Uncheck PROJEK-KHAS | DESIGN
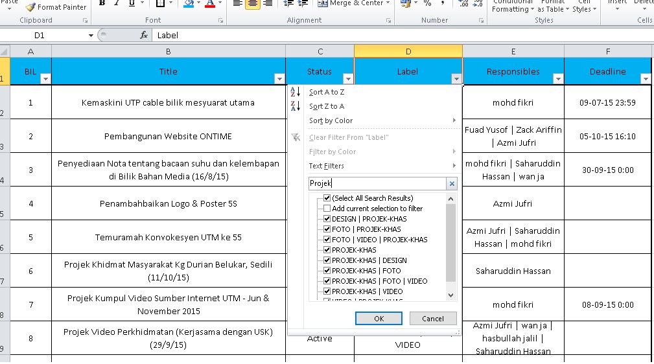The width and height of the screenshot is (654, 364). click(327, 260)
